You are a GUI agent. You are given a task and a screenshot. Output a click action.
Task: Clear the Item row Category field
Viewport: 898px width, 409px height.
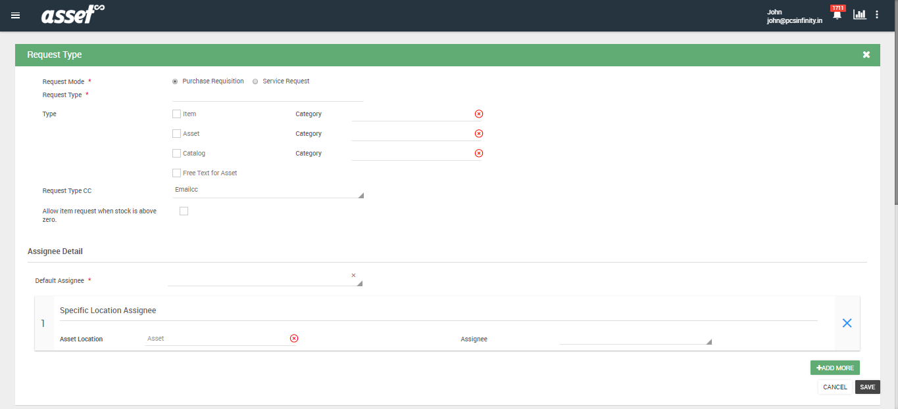click(479, 114)
